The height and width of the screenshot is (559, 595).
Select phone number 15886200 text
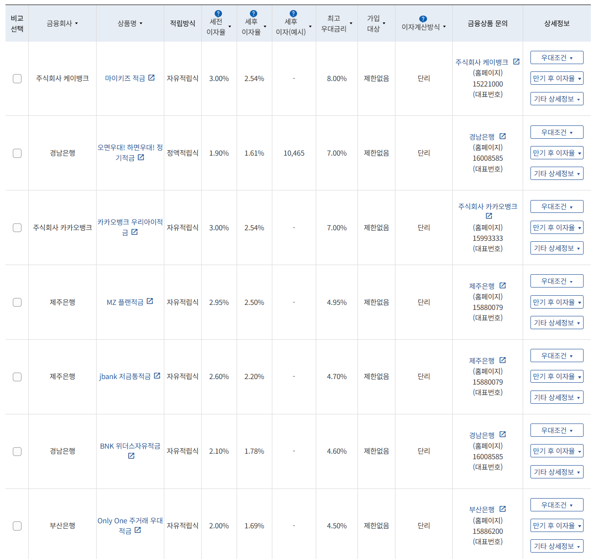pyautogui.click(x=488, y=532)
